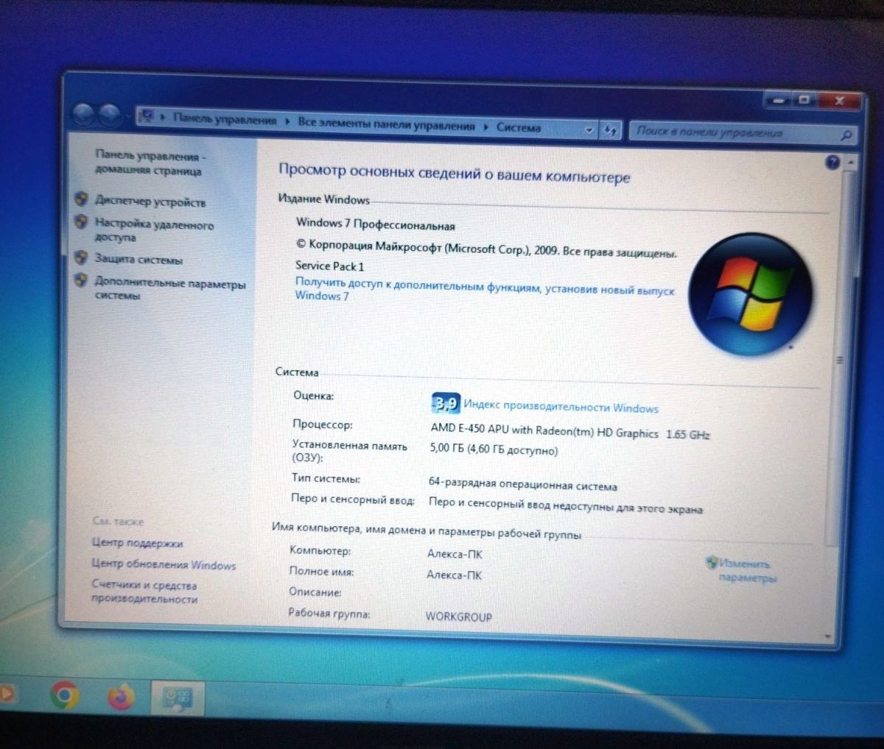Click the refresh button beside address bar
The width and height of the screenshot is (884, 749).
tap(610, 130)
